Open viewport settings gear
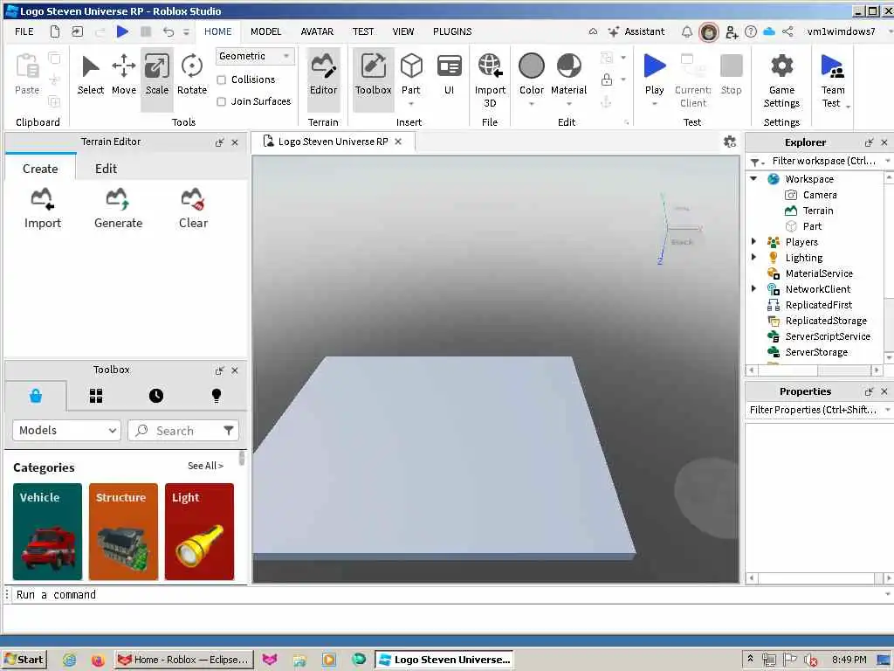Screen dimensions: 894x671 point(729,142)
